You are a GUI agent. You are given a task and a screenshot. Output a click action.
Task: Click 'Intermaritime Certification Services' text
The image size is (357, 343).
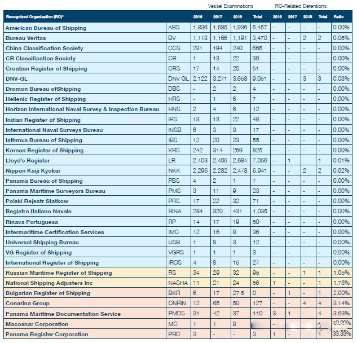click(x=55, y=232)
